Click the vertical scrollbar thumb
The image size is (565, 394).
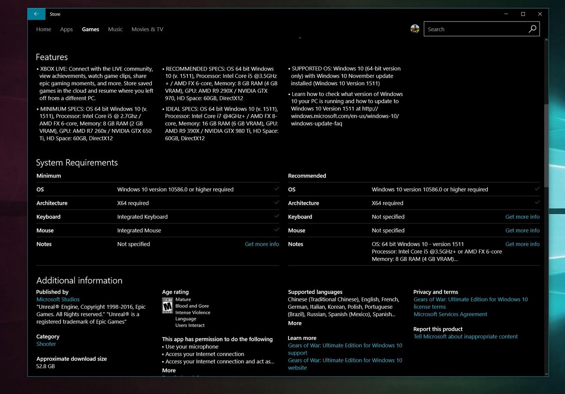[546, 146]
